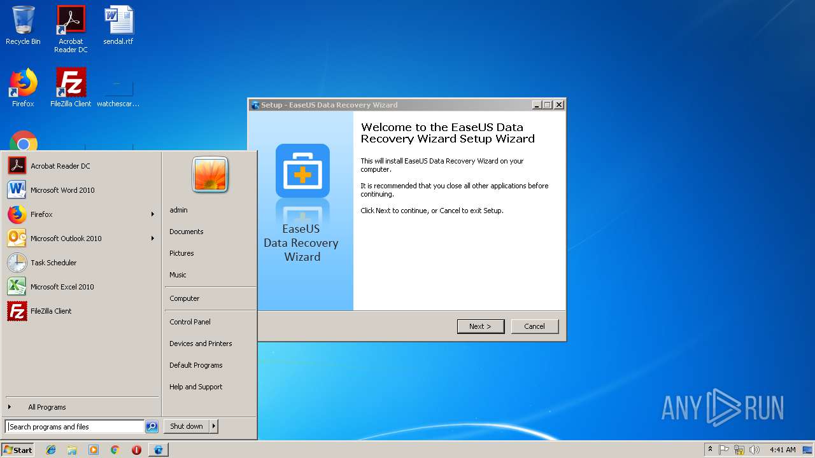Open Devices and Printers
The image size is (815, 458).
point(201,343)
